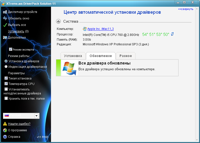Image resolution: width=200 pixels, height=143 pixels.
Task: Click the Справка label
Action: click(x=14, y=137)
